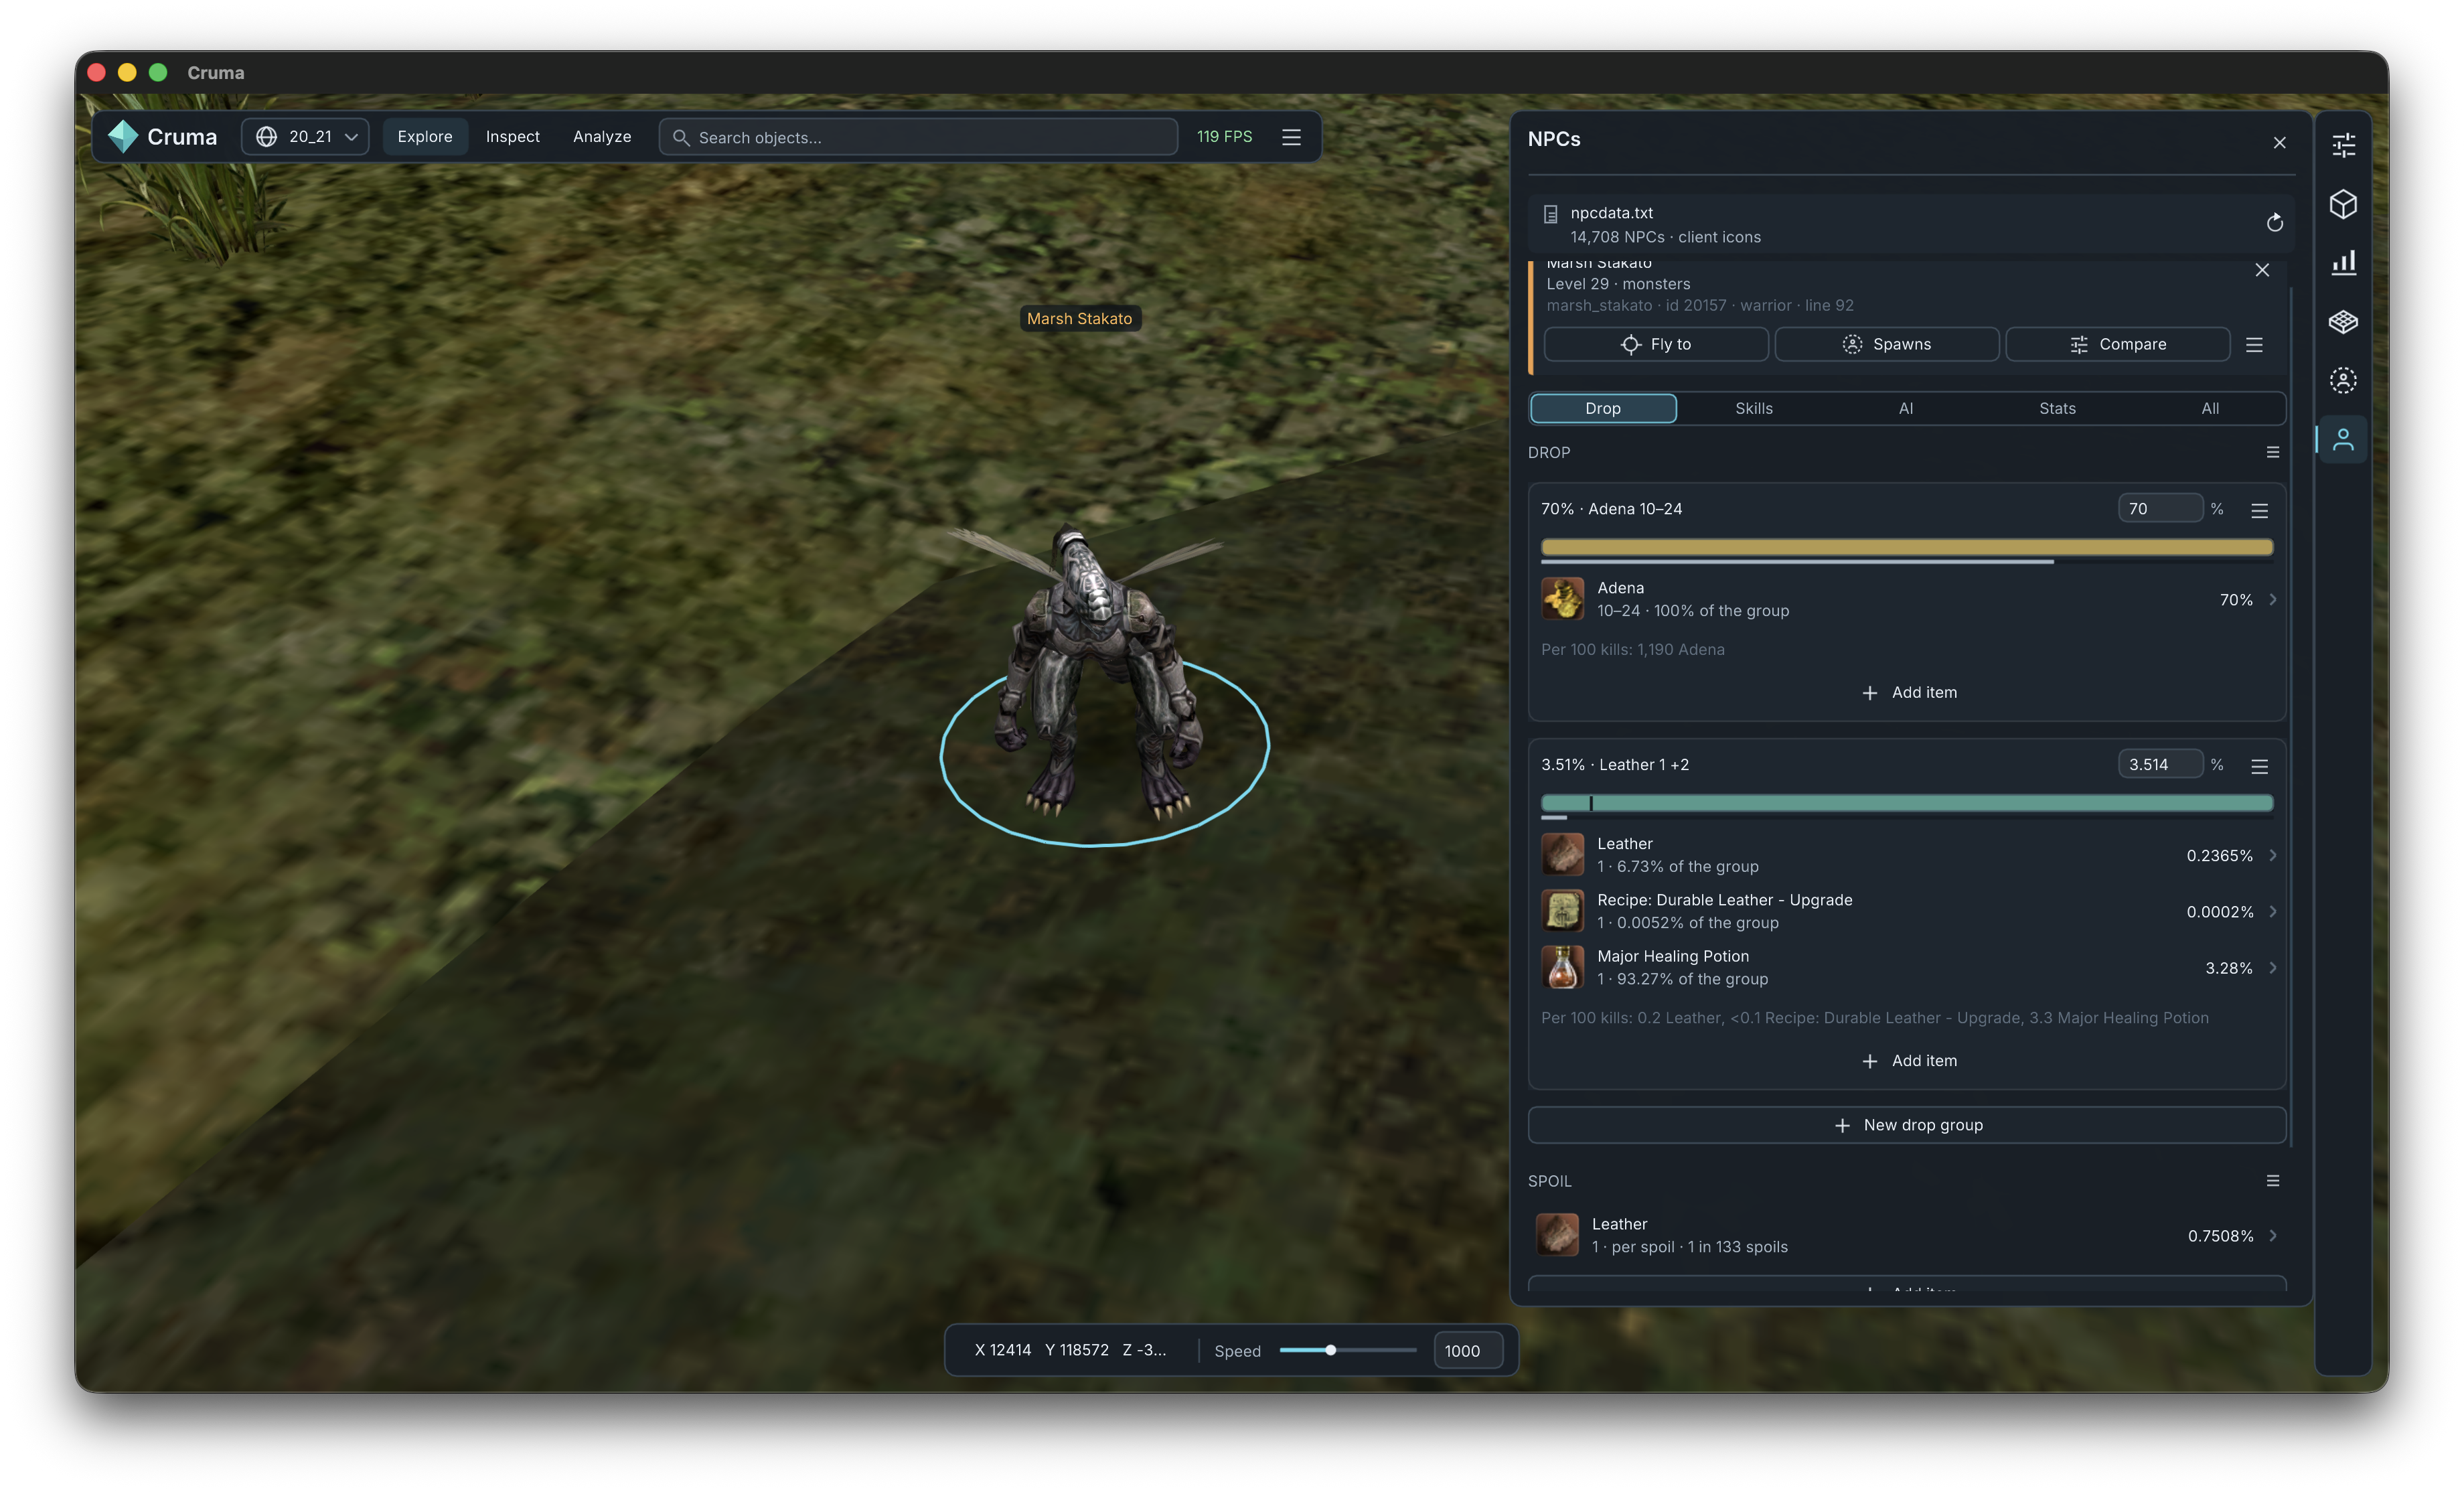The height and width of the screenshot is (1492, 2464).
Task: Reload npcdata.txt with the refresh icon
Action: click(2274, 223)
